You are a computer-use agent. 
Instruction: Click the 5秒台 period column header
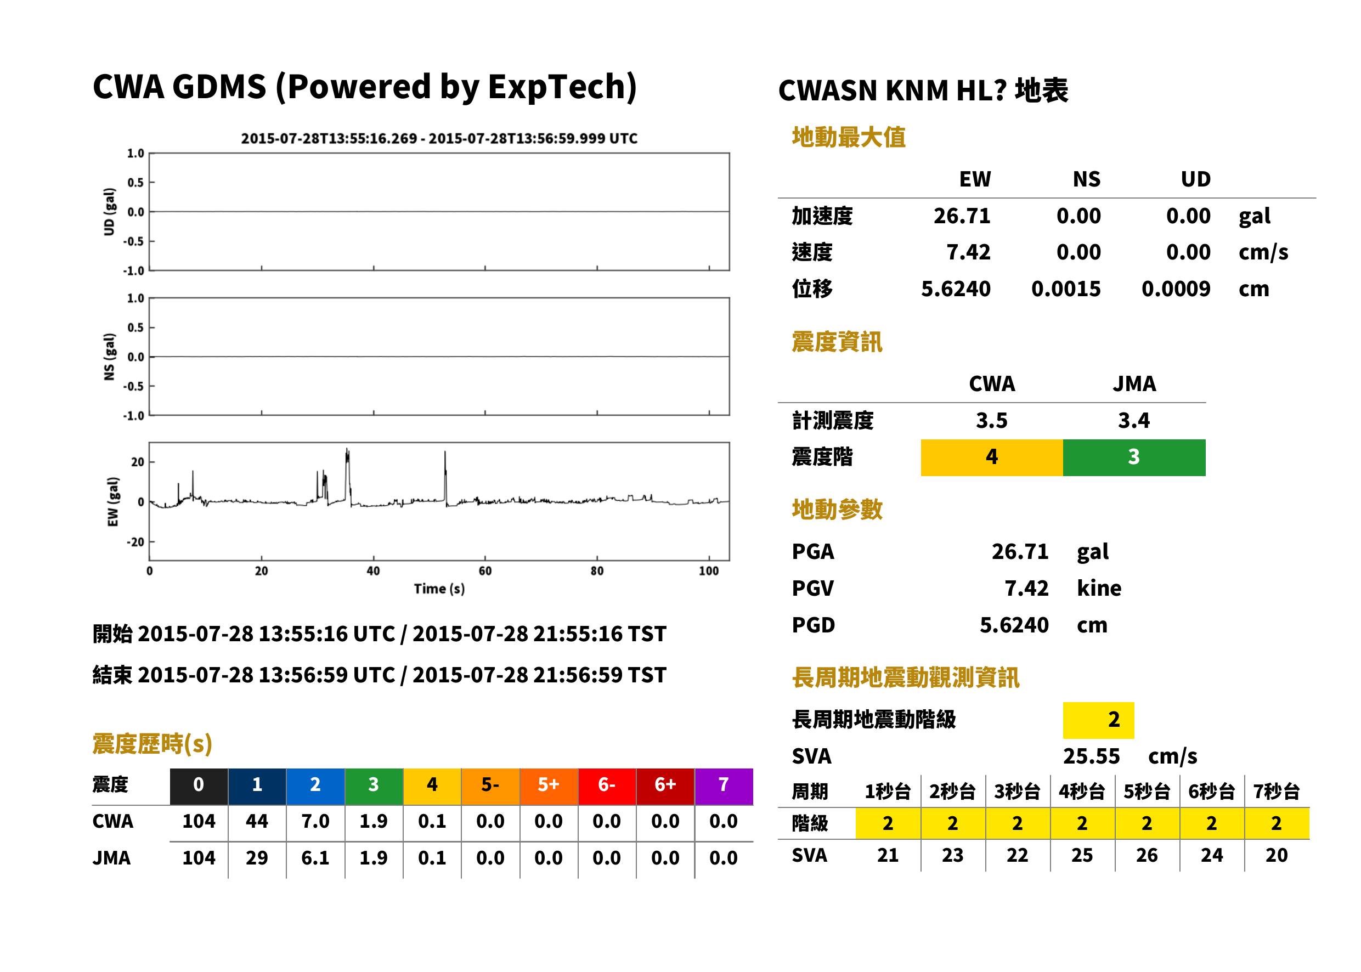[1147, 791]
